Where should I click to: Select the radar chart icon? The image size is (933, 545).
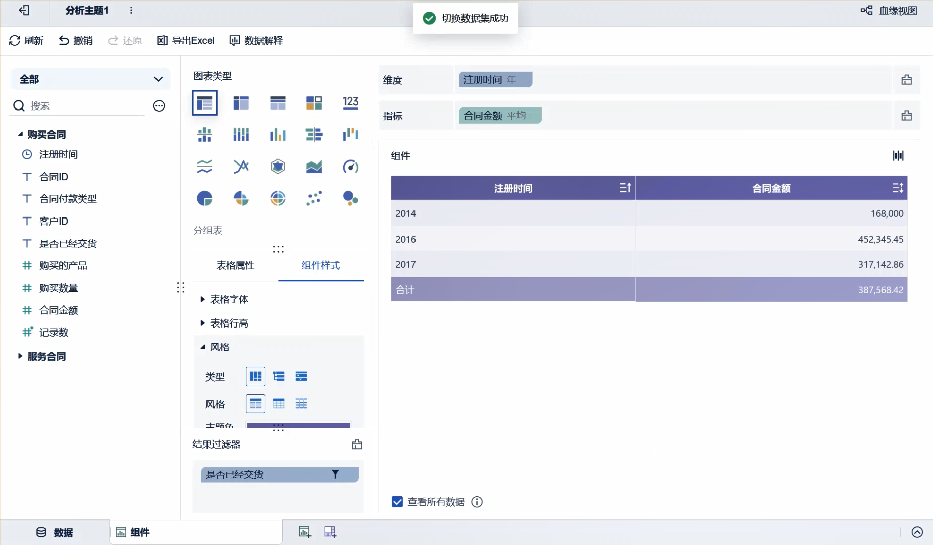coord(278,167)
